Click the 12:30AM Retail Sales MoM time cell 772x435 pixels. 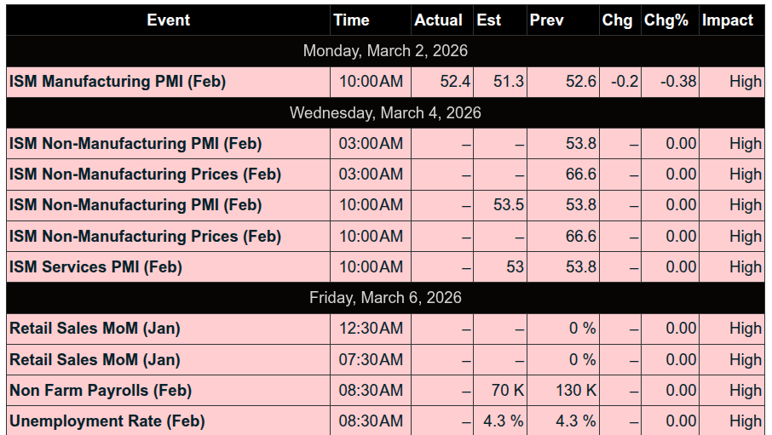(x=371, y=329)
